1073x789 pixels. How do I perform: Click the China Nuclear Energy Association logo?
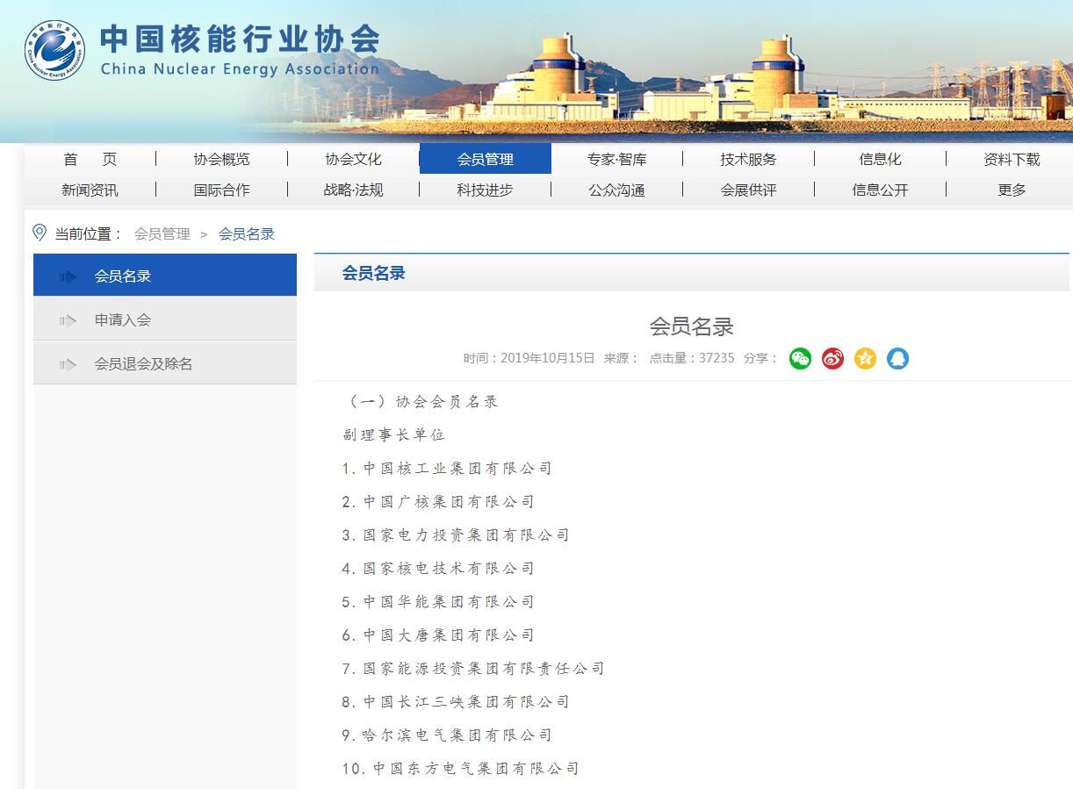(x=54, y=50)
